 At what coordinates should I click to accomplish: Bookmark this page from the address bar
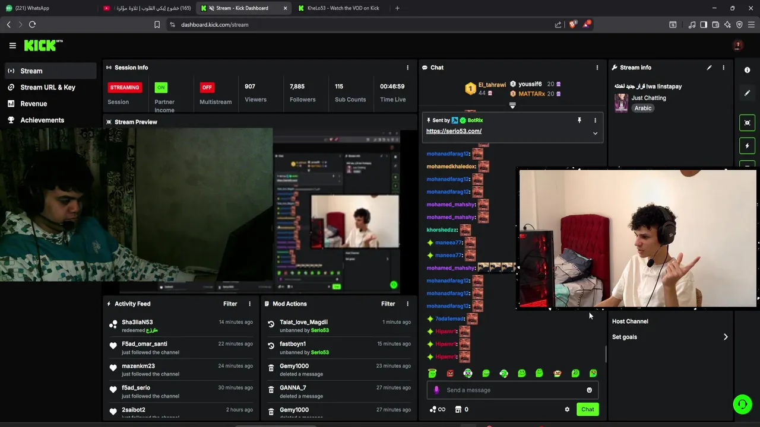[157, 24]
